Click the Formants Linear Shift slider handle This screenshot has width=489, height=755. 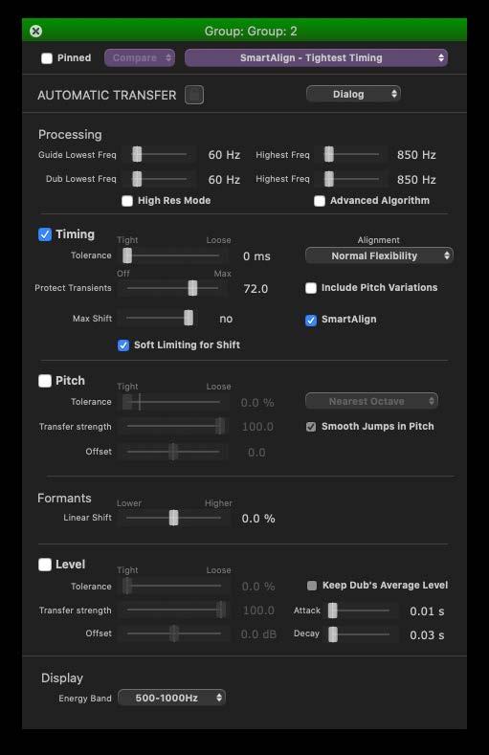(174, 518)
